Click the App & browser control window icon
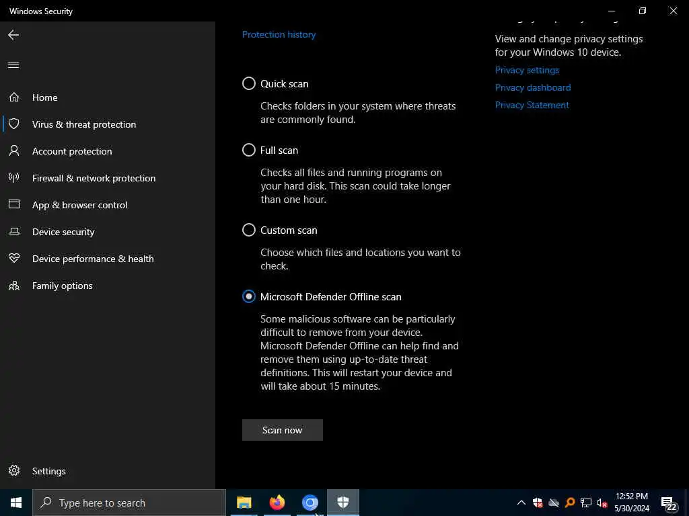Screen dimensions: 689x516 (14, 204)
